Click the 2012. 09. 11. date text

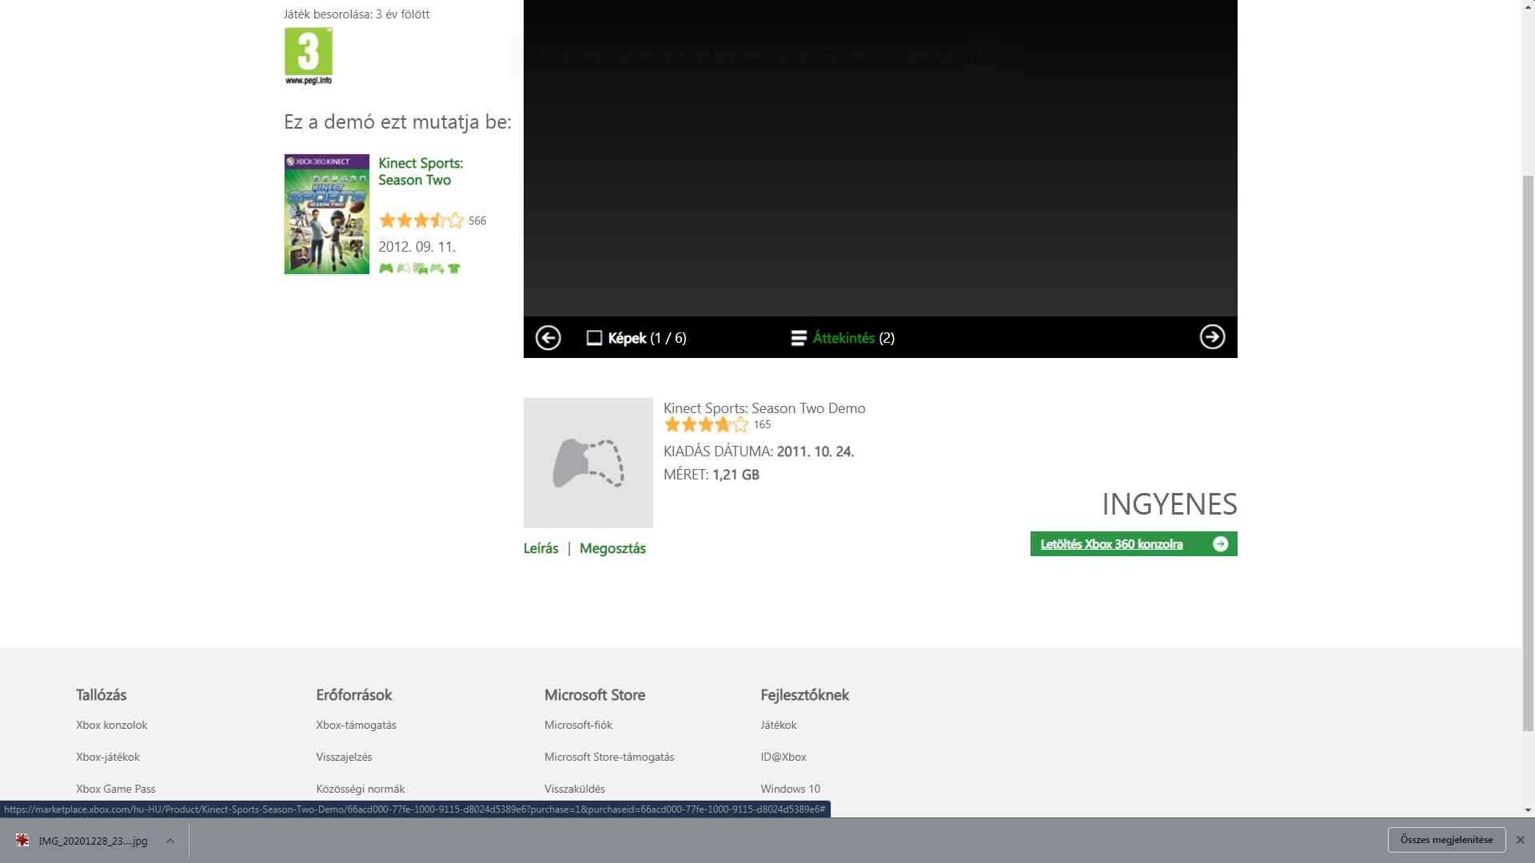417,247
